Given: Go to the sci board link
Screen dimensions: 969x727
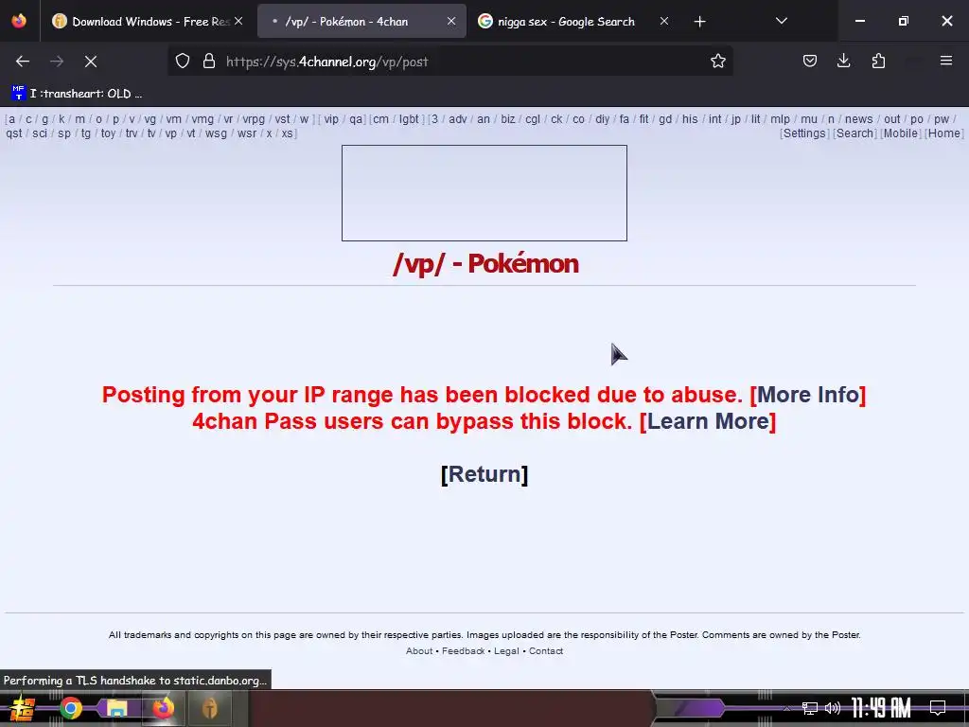Looking at the screenshot, I should pos(40,133).
